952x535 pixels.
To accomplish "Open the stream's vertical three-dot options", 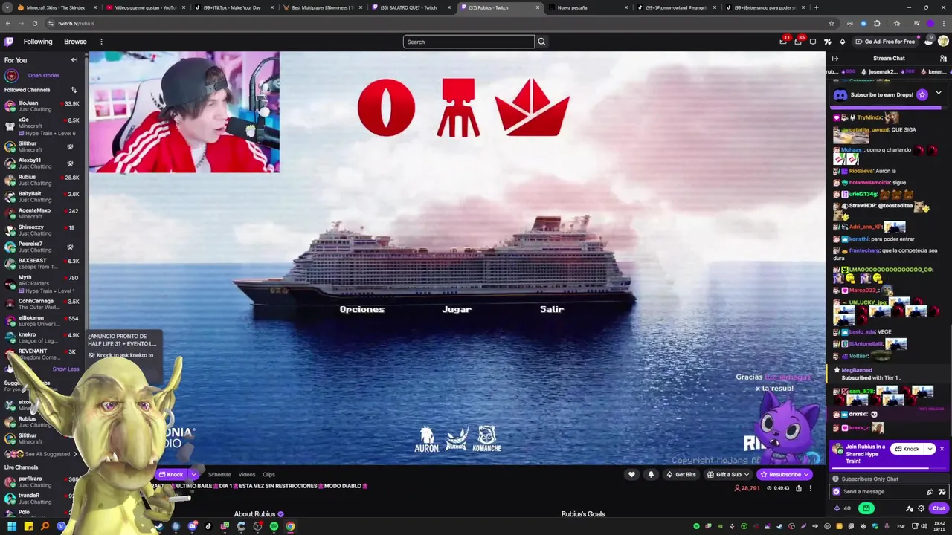I will coord(811,488).
